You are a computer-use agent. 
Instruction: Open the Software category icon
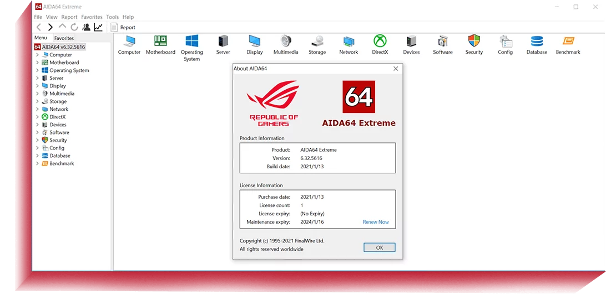pos(442,41)
